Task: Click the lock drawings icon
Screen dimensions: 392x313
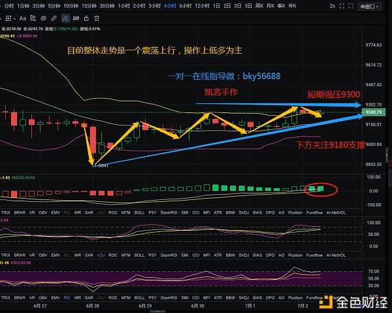Action: click(84, 17)
